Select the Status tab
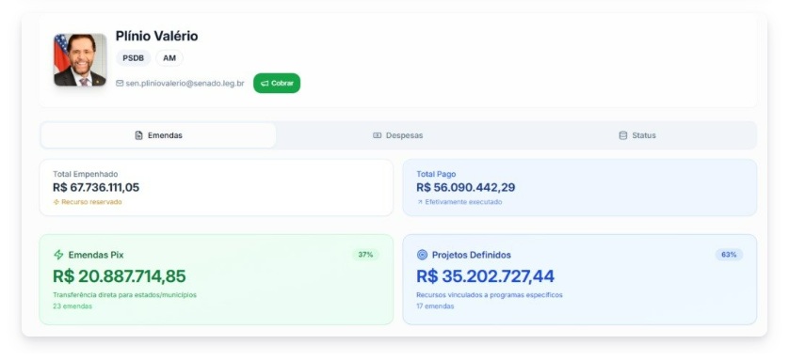This screenshot has width=789, height=360. 637,135
